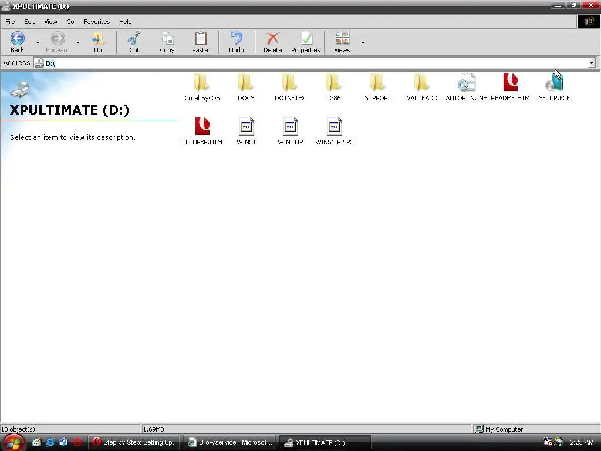Open the Back history dropdown arrow
This screenshot has height=451, width=601.
tap(38, 42)
